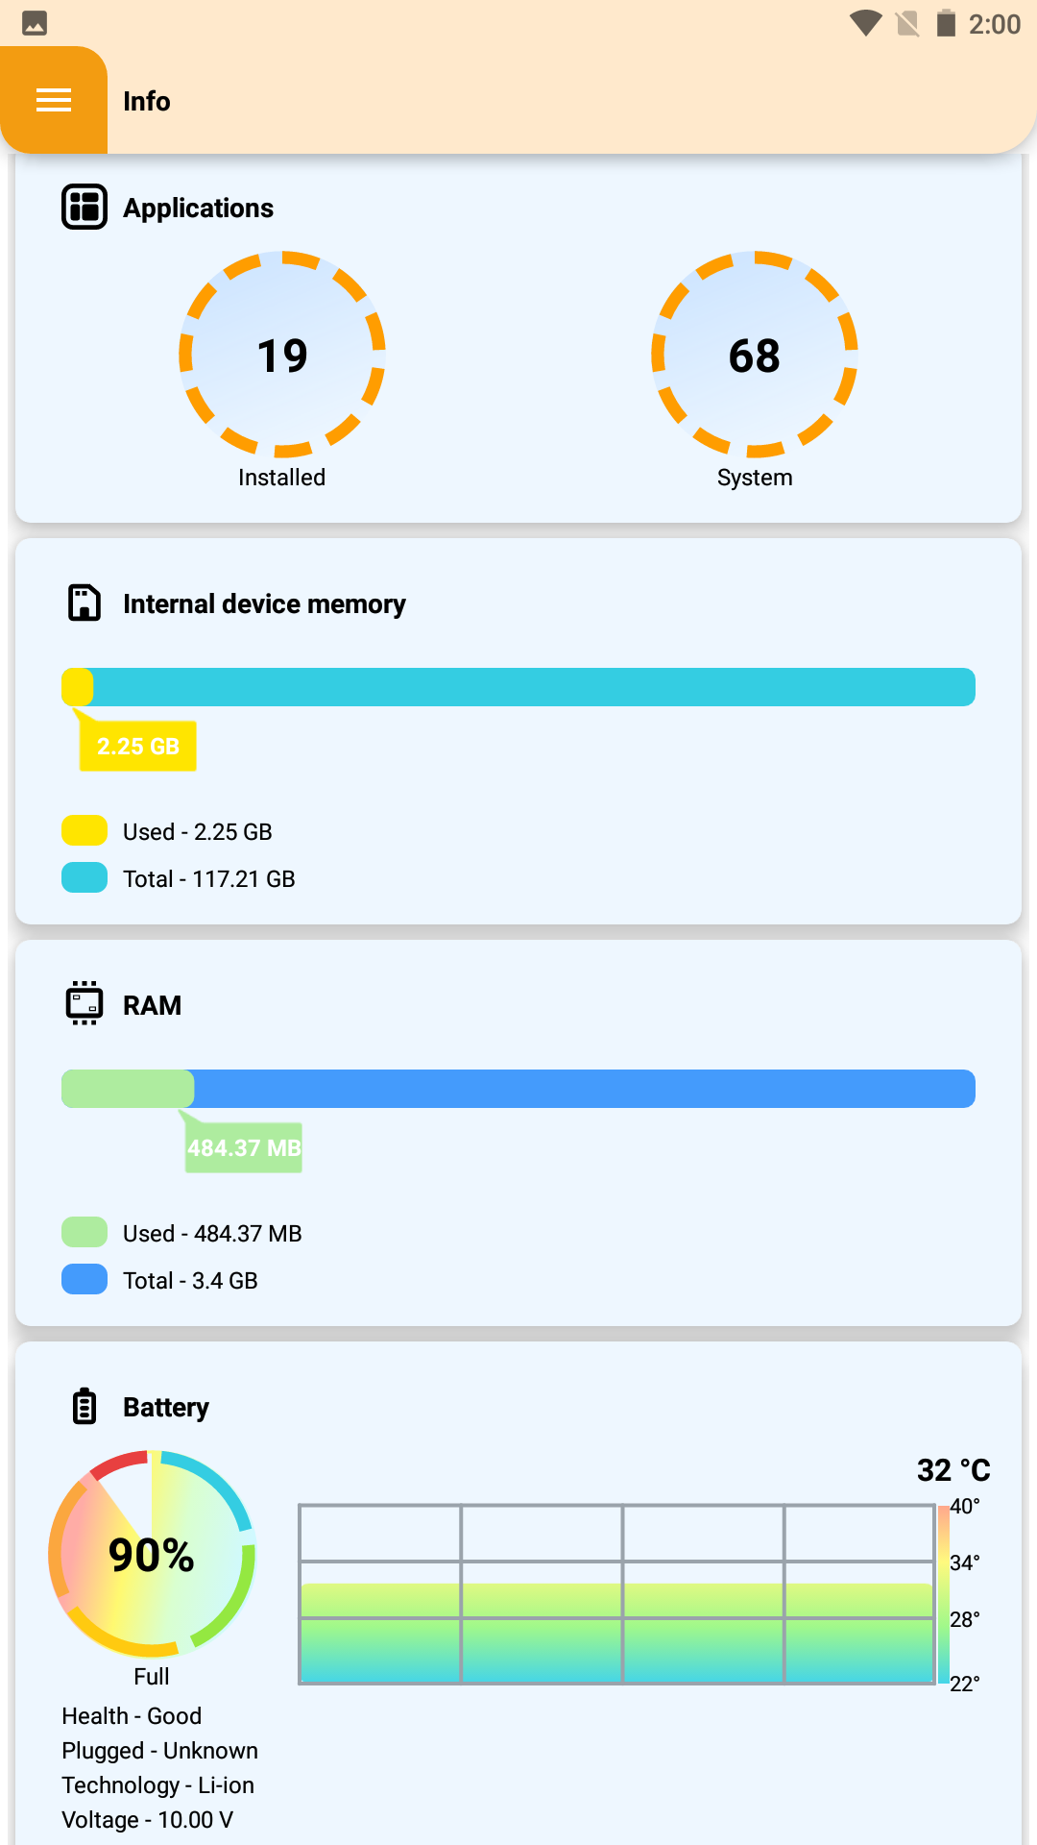Tap the 2.25 GB yellow tooltip label
Image resolution: width=1037 pixels, height=1845 pixels.
point(138,746)
